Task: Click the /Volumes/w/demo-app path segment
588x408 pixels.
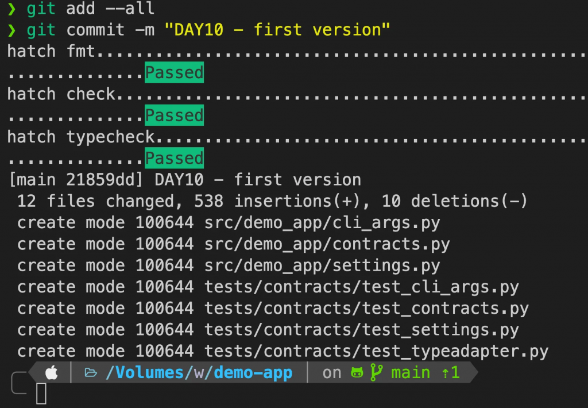Action: click(199, 373)
